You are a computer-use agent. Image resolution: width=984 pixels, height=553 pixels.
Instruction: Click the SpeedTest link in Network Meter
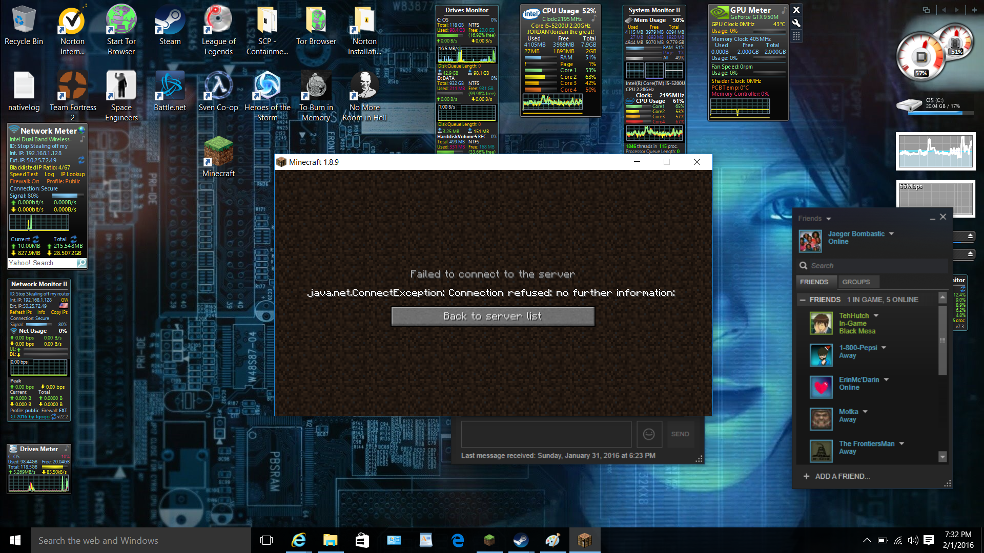[24, 174]
